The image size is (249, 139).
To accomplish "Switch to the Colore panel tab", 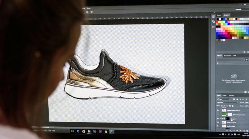I will tap(219, 15).
